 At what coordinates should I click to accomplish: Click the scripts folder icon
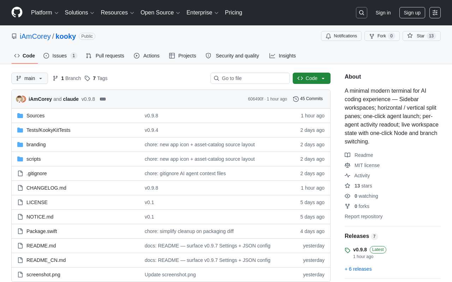pyautogui.click(x=20, y=159)
